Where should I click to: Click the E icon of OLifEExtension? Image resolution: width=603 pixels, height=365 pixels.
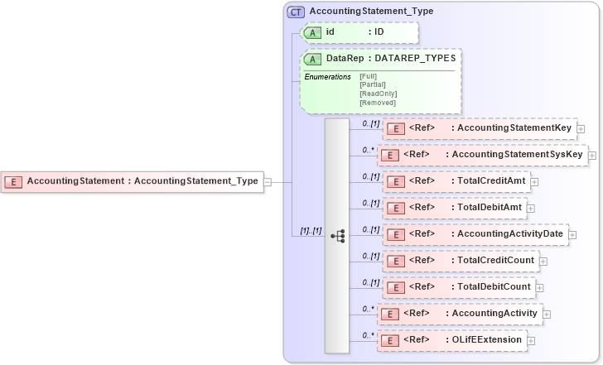tap(390, 341)
